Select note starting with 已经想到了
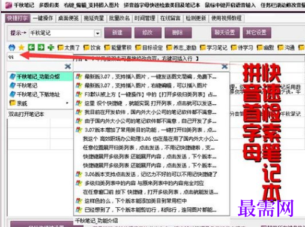Viewport: 305px width, 227px height. pos(151,210)
